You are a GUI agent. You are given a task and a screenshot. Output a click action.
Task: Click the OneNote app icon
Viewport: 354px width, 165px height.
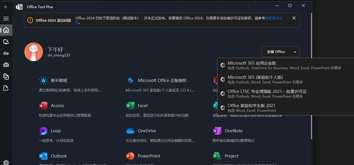pyautogui.click(x=217, y=131)
